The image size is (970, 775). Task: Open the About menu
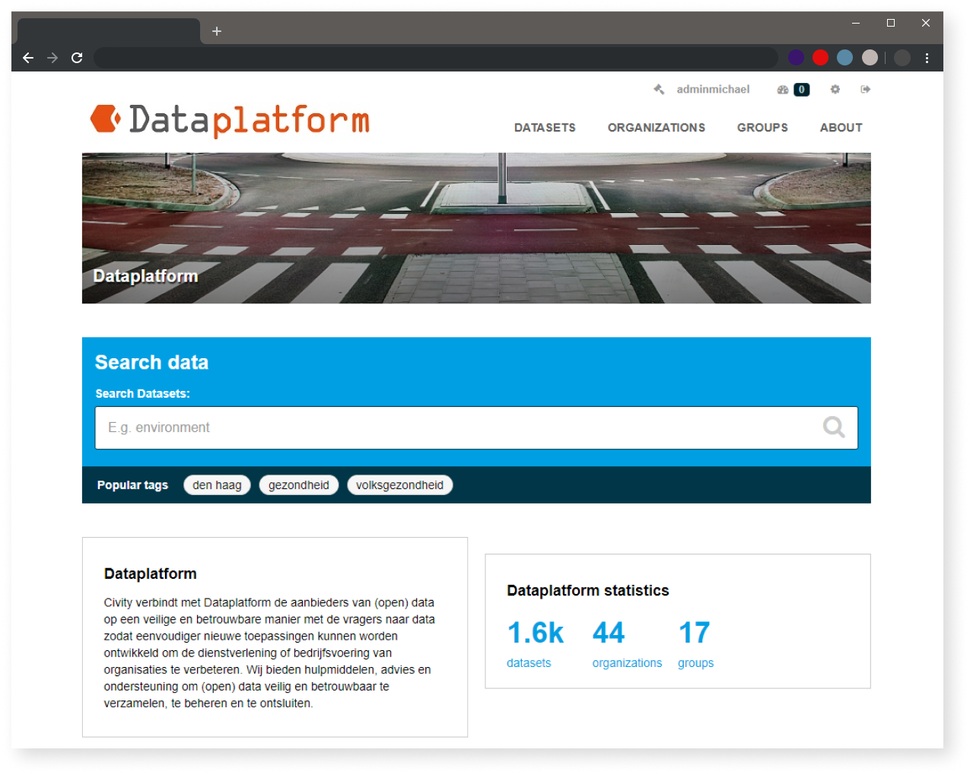pyautogui.click(x=841, y=128)
